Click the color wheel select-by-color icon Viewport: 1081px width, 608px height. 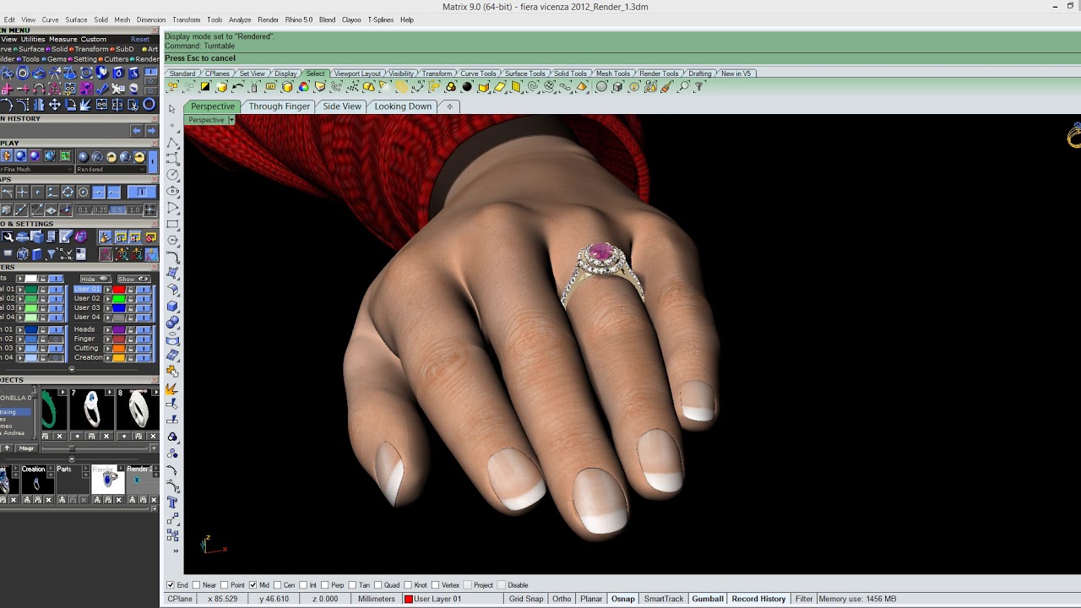[304, 87]
